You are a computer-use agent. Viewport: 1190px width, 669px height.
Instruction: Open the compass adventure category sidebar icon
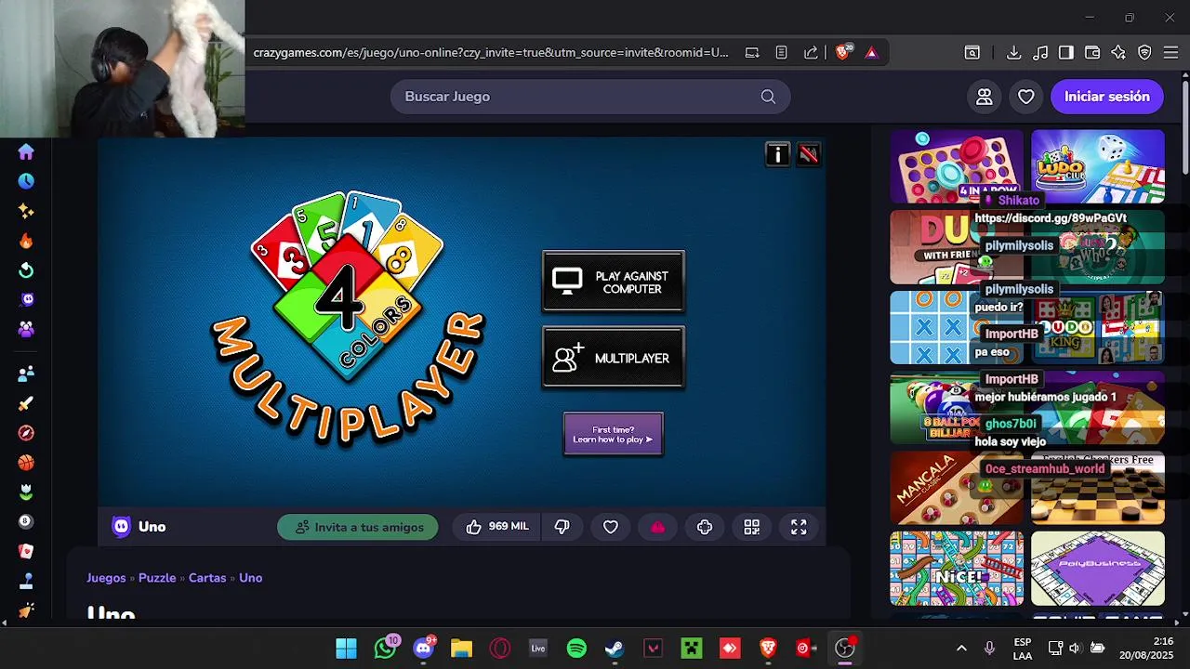point(26,433)
